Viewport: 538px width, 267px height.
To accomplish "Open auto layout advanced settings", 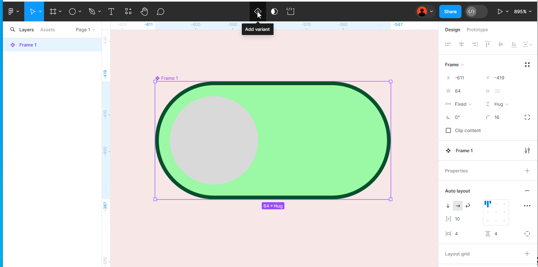I will point(527,206).
